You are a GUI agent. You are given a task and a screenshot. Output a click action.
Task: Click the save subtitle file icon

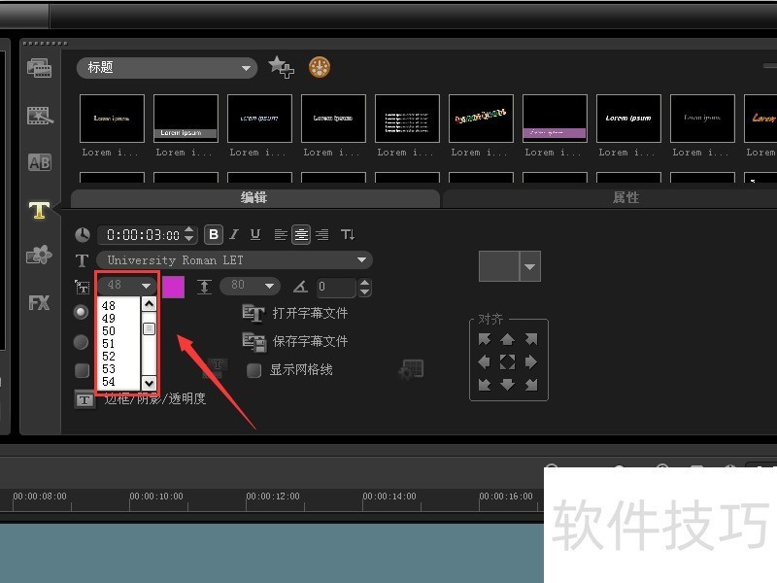click(254, 342)
